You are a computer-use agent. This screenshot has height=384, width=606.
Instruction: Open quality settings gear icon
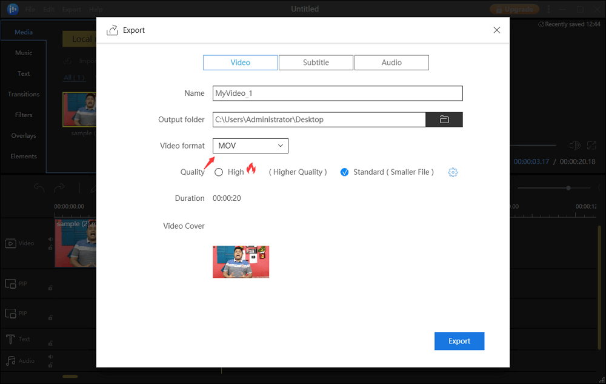point(453,172)
